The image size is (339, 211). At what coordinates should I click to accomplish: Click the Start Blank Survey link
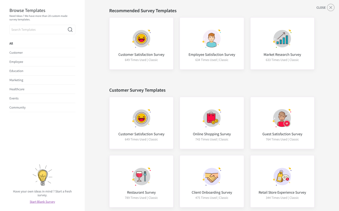(42, 202)
